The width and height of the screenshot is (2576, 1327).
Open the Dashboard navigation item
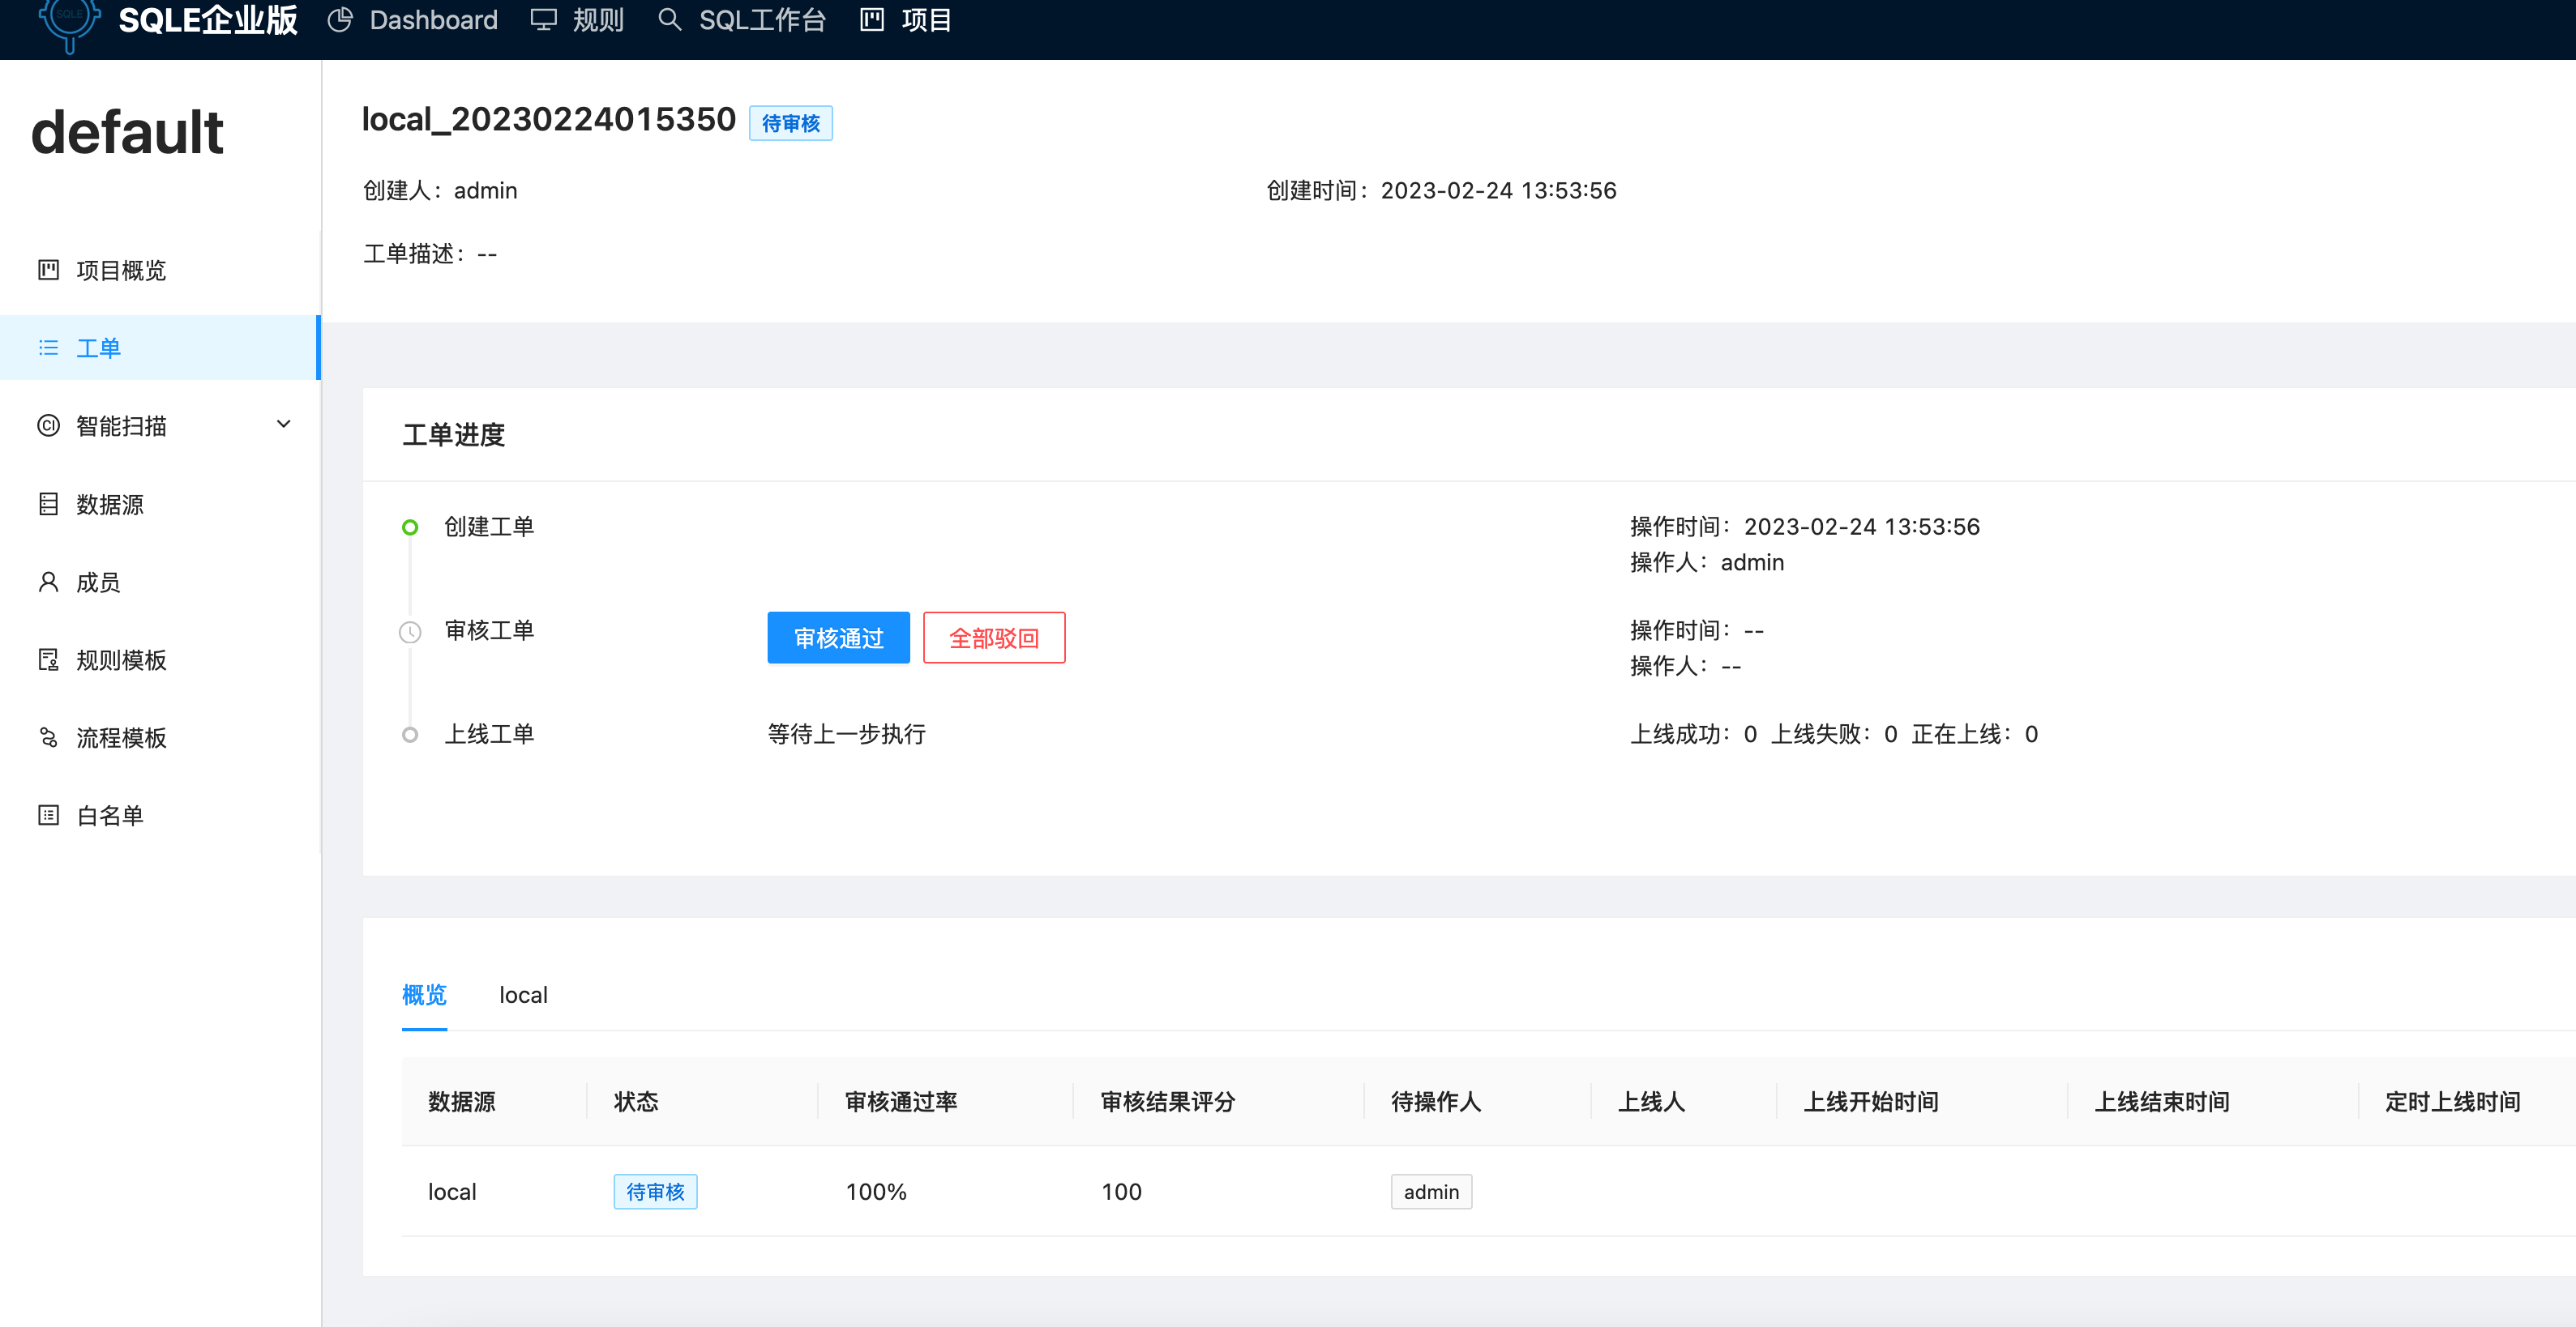pyautogui.click(x=434, y=20)
